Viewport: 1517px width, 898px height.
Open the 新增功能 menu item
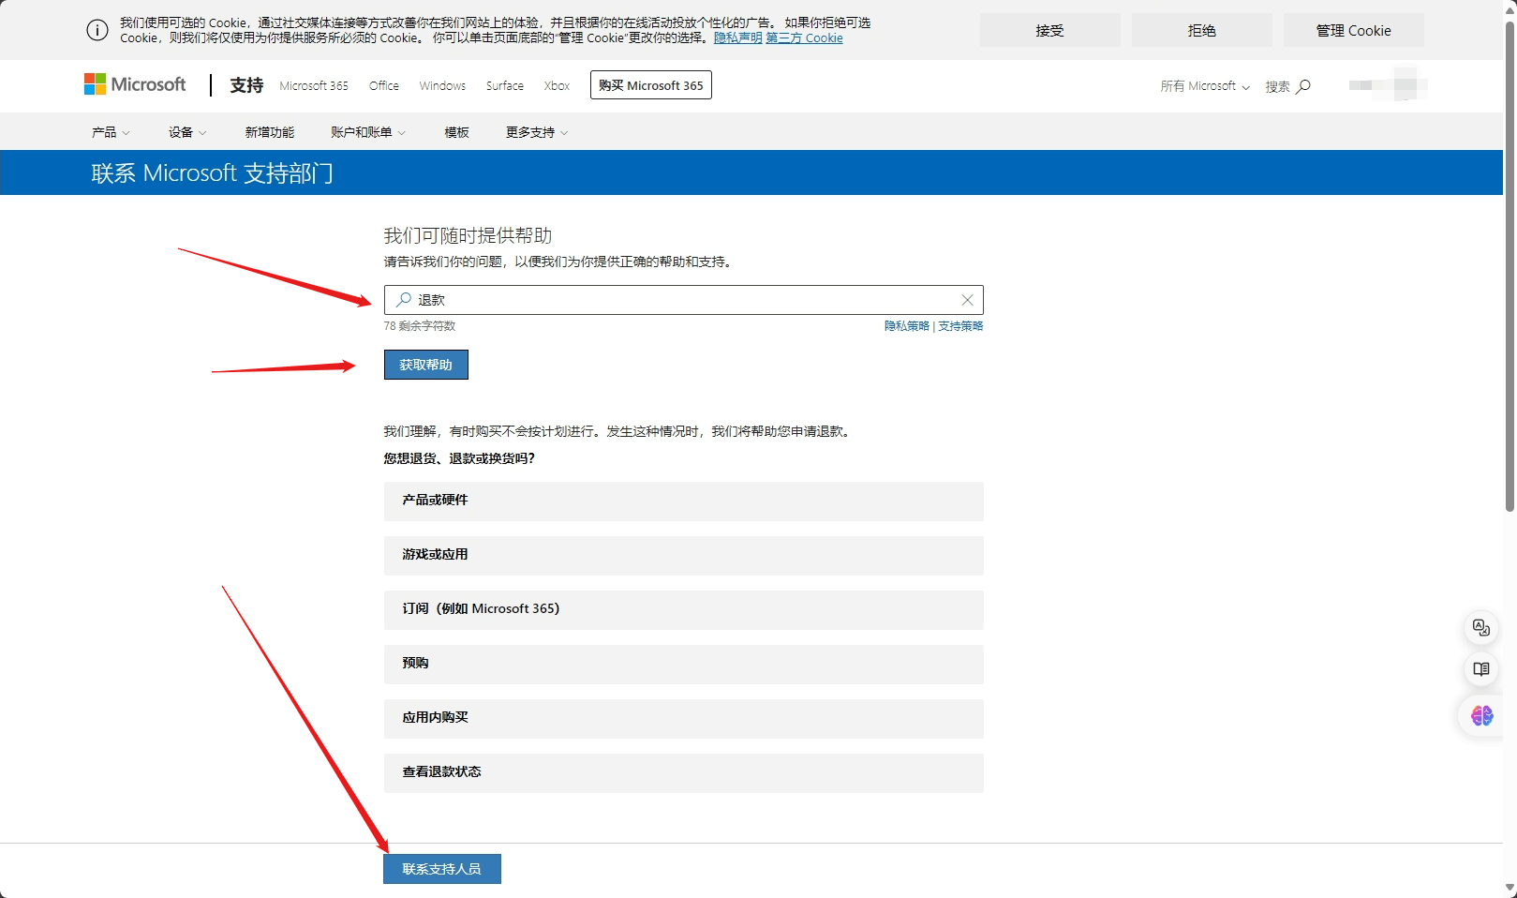(270, 132)
